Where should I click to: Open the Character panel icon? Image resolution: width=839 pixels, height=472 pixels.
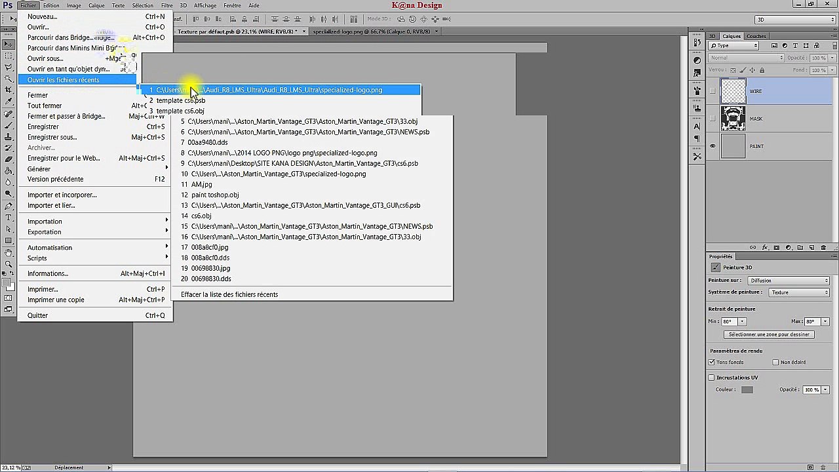(x=697, y=127)
